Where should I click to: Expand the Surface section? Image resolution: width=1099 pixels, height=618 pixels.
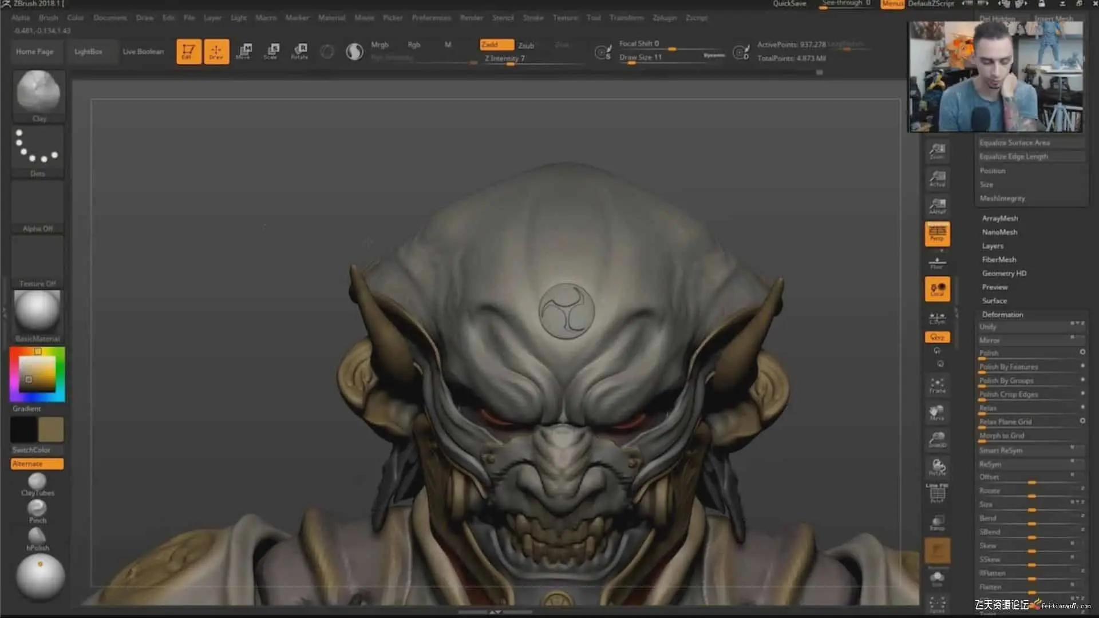[994, 301]
